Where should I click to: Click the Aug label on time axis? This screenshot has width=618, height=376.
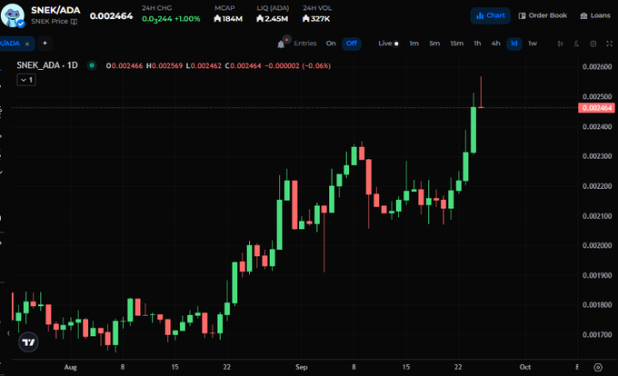[71, 367]
